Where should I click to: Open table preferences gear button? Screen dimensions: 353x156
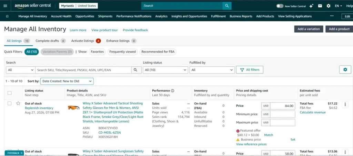[x=345, y=70]
